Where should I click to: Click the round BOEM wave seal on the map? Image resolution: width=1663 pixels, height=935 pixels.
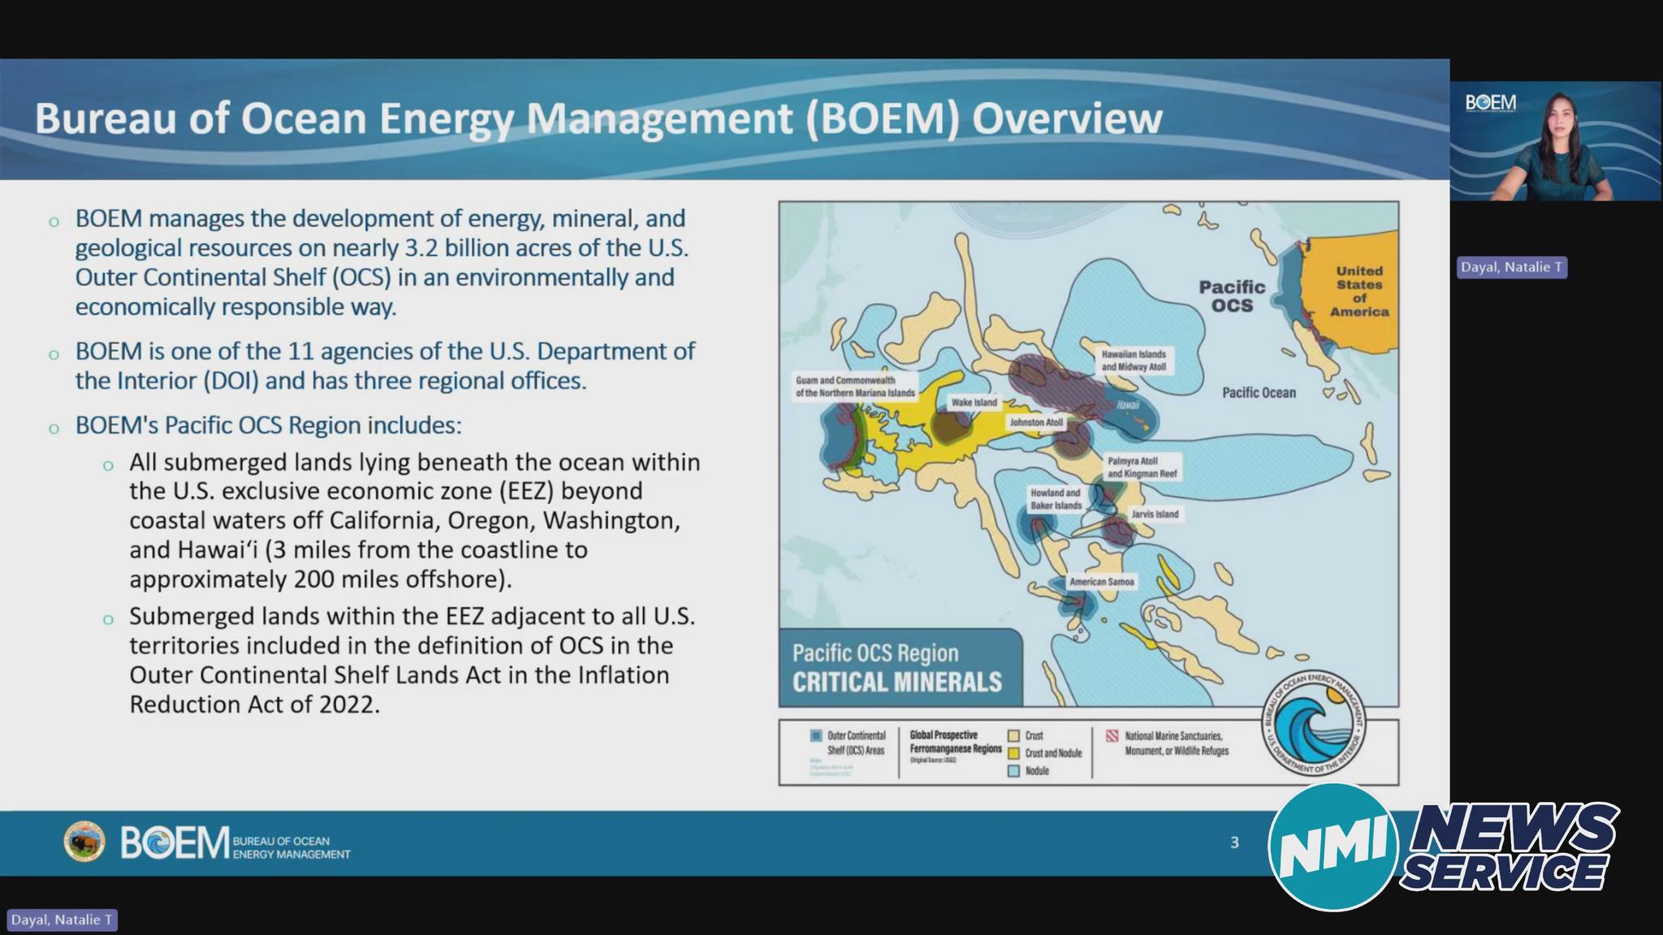click(x=1313, y=722)
